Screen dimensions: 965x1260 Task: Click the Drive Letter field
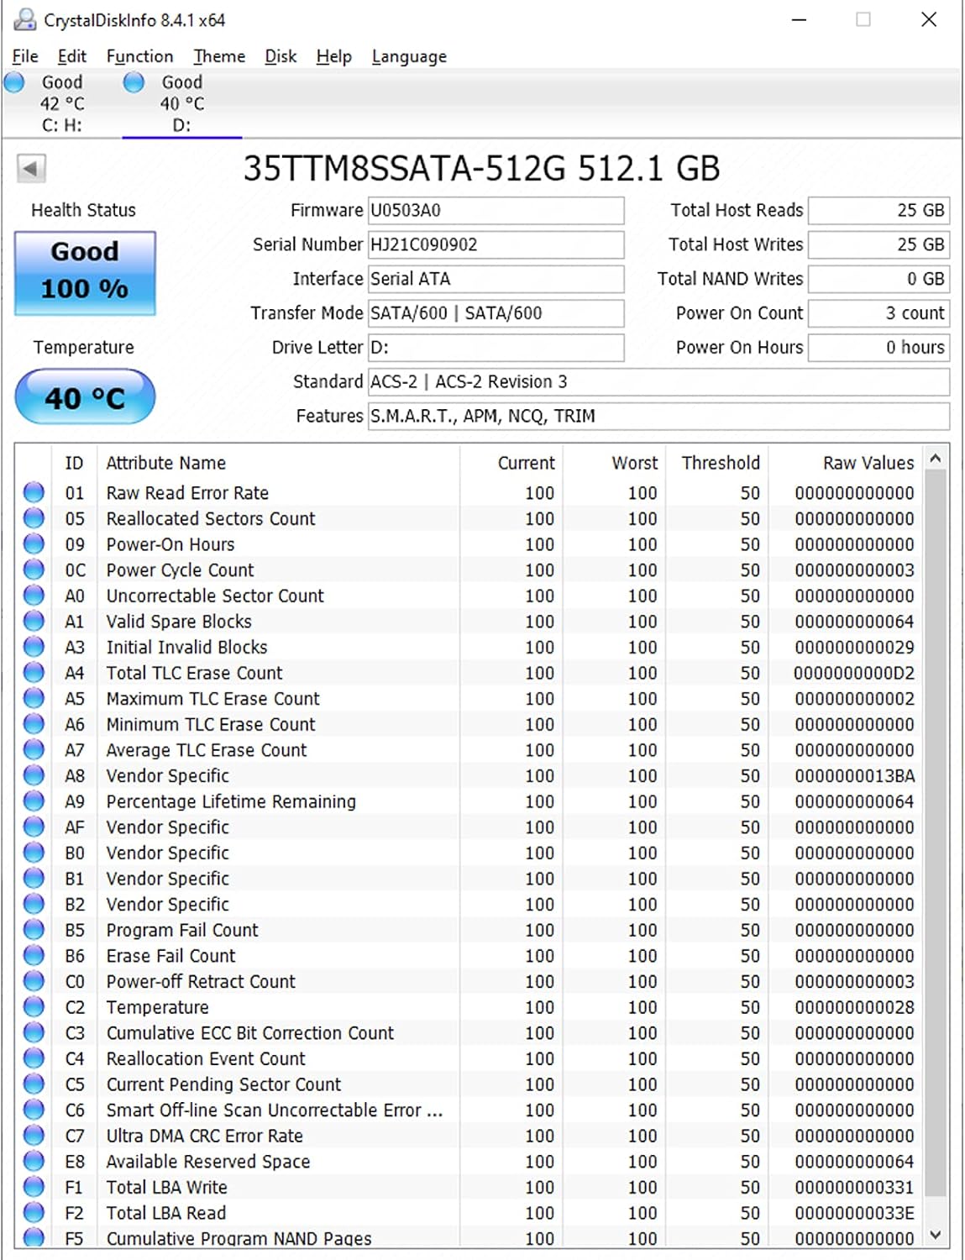(496, 347)
